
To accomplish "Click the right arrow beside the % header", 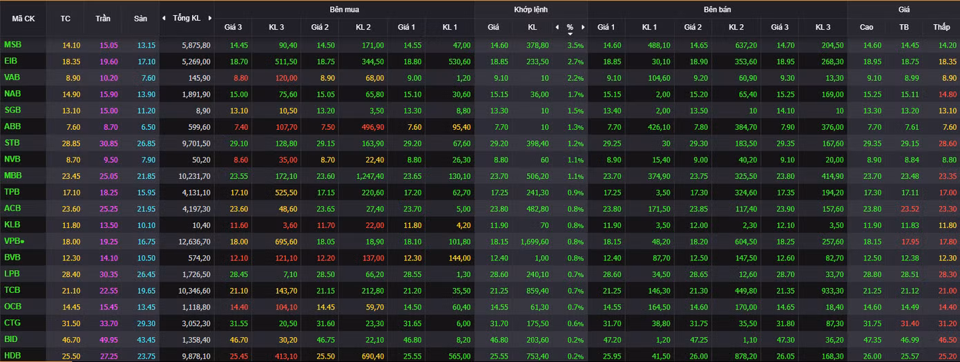I will (x=582, y=27).
